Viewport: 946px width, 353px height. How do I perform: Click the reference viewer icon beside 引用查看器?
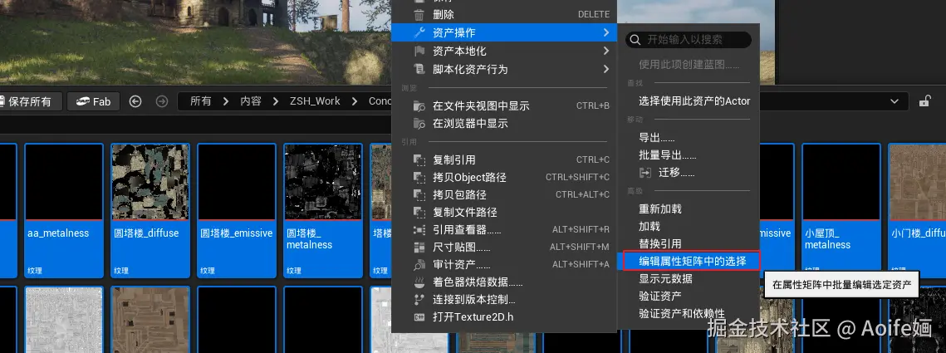[419, 231]
